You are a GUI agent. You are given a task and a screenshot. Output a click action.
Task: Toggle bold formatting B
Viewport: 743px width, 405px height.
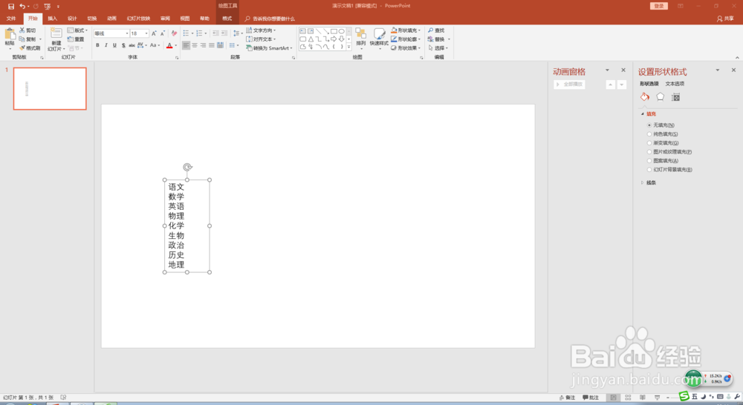click(97, 45)
